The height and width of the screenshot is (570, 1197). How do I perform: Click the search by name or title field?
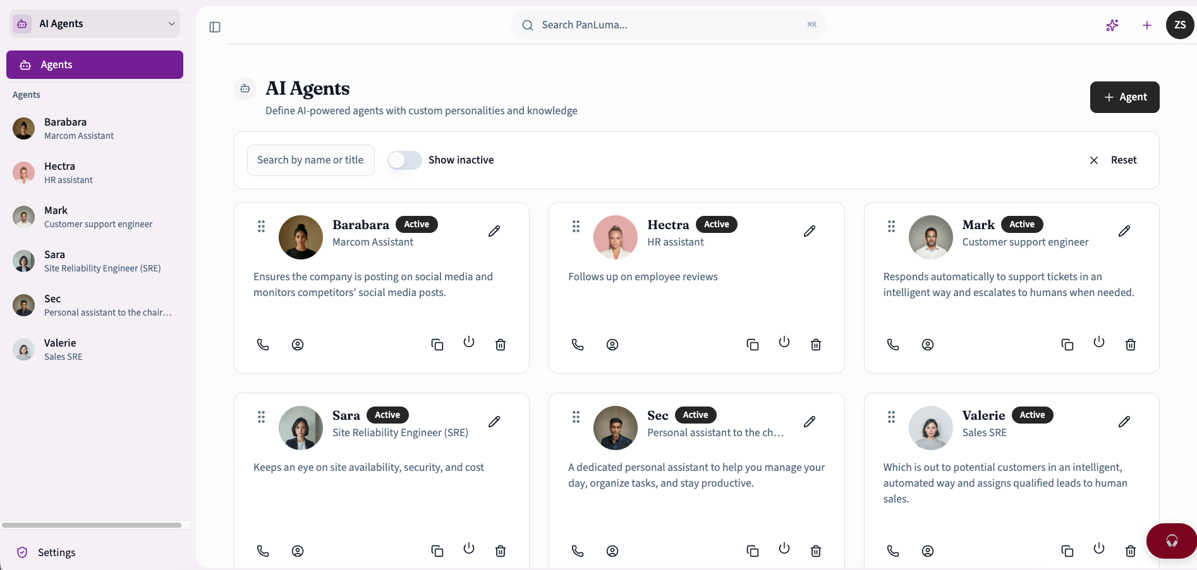310,160
